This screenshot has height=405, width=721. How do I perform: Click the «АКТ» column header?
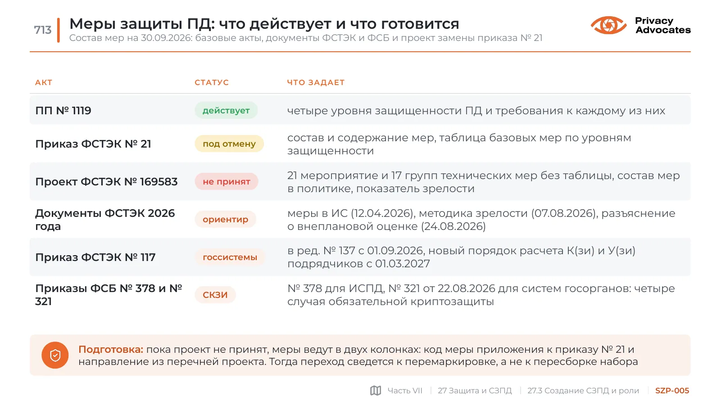[x=44, y=82]
